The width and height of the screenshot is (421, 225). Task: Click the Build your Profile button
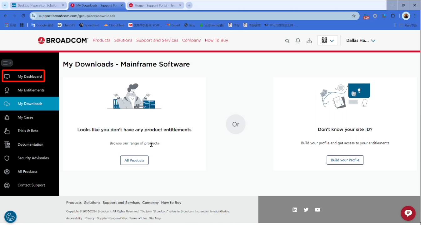[x=345, y=160]
